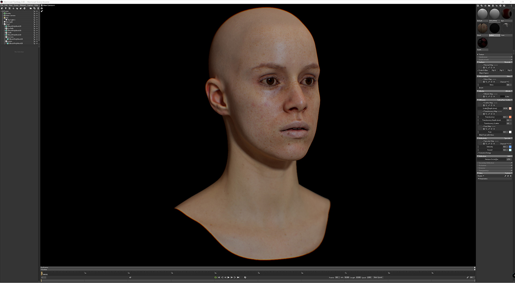Select the add light icon in the scene toolbar
Screen dimensions: 515x283
click(6, 8)
